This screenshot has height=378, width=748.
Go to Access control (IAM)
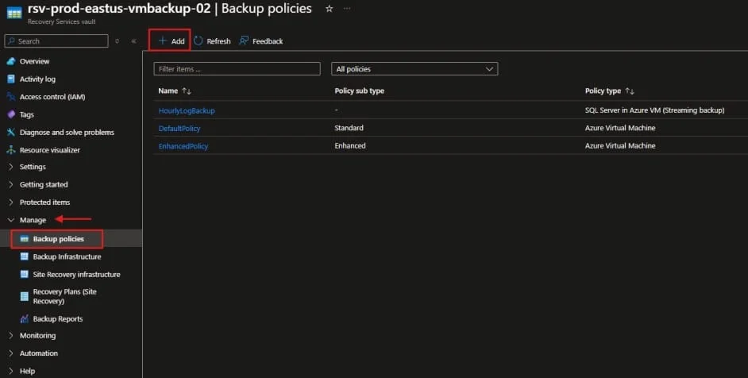coord(52,96)
